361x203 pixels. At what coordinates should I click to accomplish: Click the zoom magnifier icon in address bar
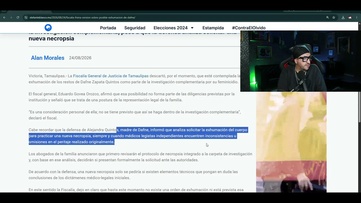327,17
